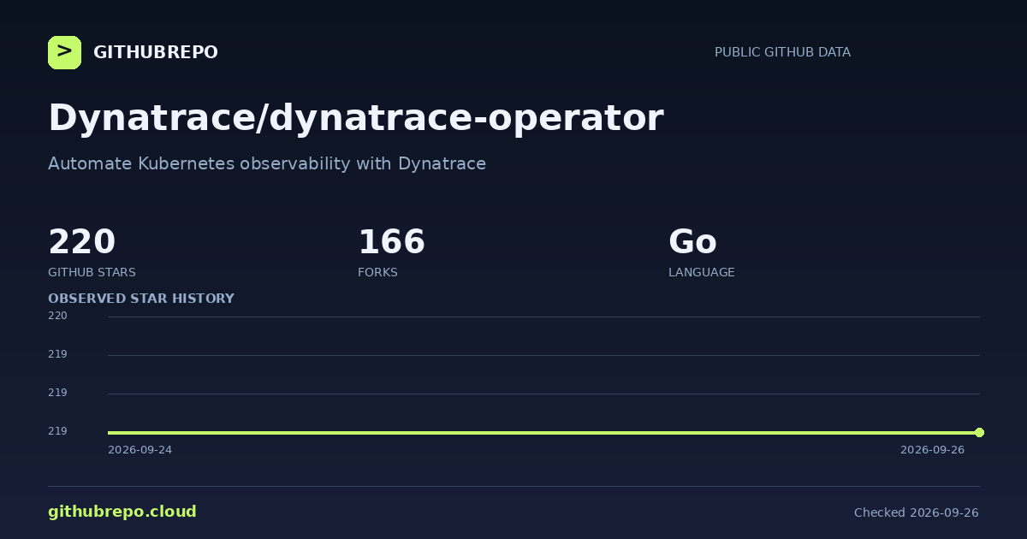Click the green GithubRepo logo icon
This screenshot has width=1027, height=539.
[64, 52]
